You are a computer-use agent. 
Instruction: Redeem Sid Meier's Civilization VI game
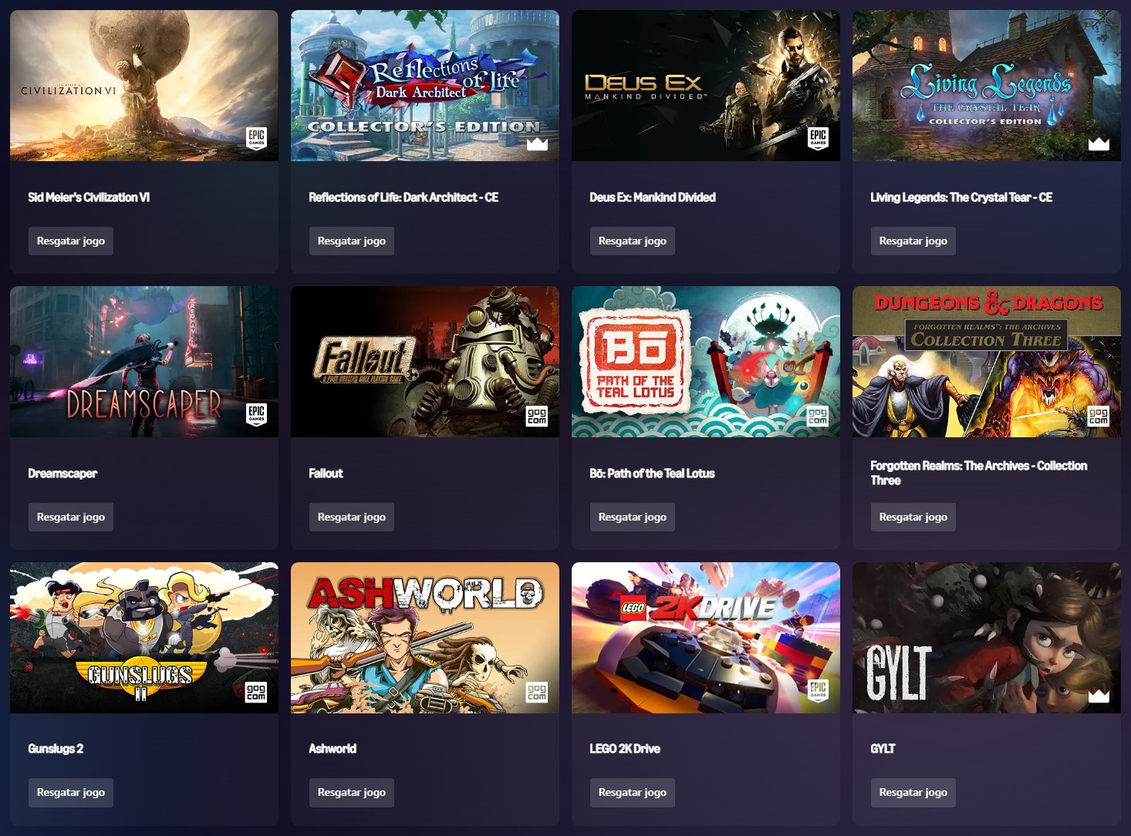(71, 241)
